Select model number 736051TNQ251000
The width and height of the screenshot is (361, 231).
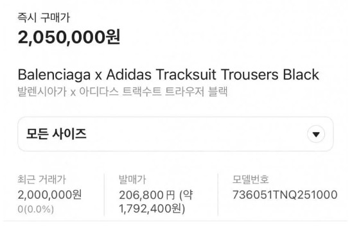(285, 194)
